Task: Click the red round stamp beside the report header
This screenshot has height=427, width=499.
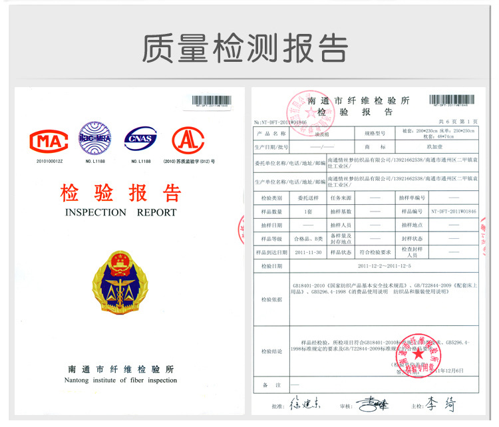Action: pos(311,113)
